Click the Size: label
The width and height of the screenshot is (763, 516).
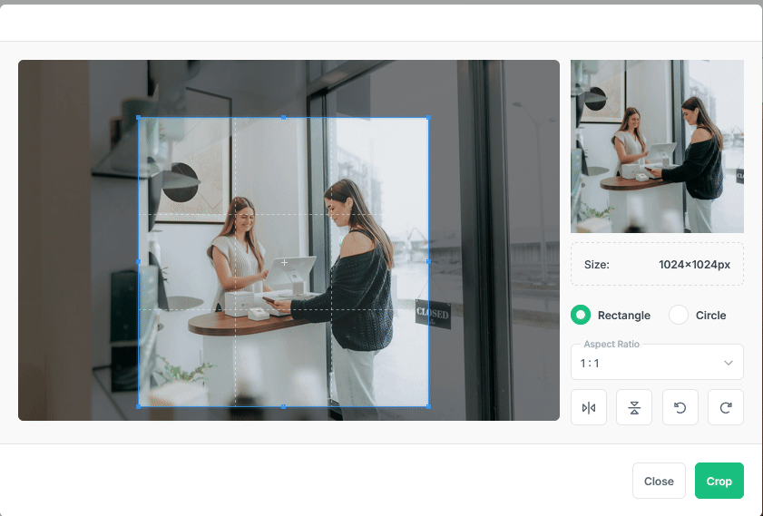pyautogui.click(x=597, y=265)
